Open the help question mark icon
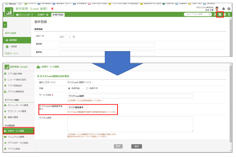236x157 pixels. tap(225, 15)
